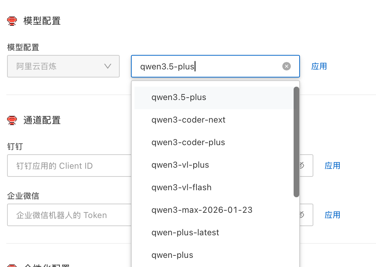Choose qwen3-coder-next option
376x267 pixels.
click(x=214, y=120)
